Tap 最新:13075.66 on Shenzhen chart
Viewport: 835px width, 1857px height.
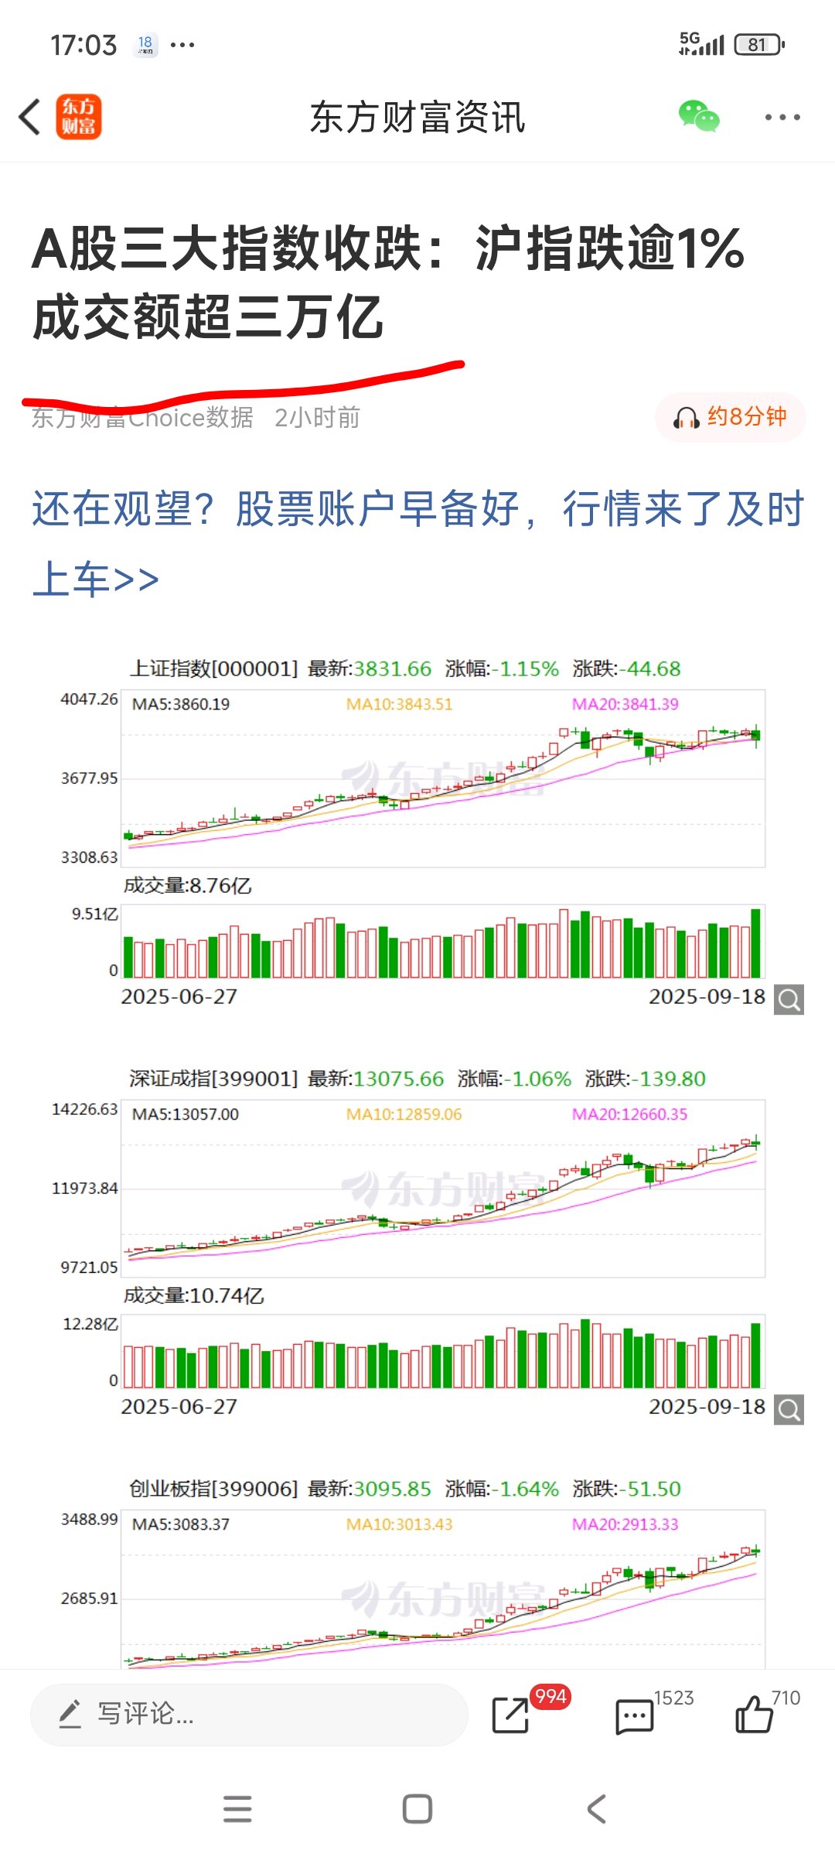point(376,1079)
